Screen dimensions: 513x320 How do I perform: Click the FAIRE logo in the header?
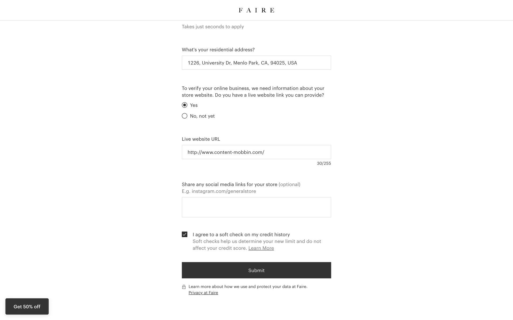point(256,10)
